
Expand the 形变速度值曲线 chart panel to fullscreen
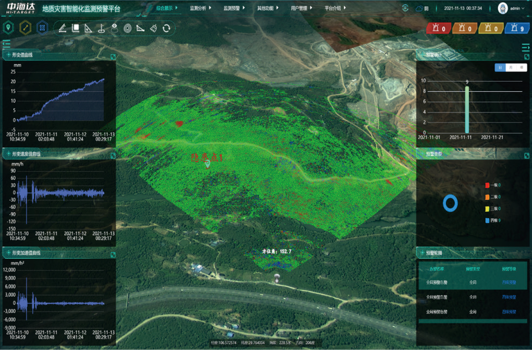pyautogui.click(x=113, y=155)
